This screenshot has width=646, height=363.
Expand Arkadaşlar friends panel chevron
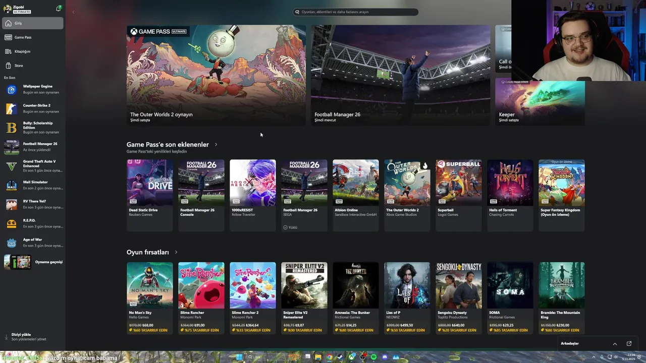[615, 344]
